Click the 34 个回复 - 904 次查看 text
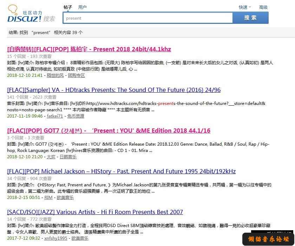 pos(29,178)
